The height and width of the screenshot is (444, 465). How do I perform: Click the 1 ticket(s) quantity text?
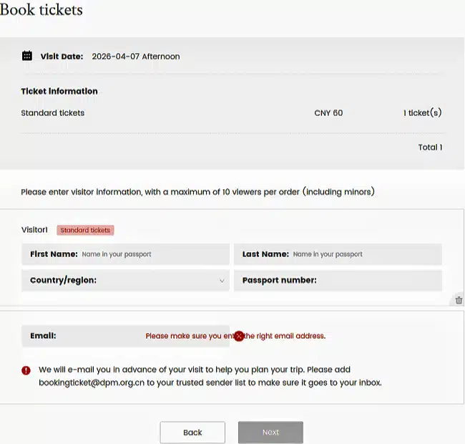point(422,113)
